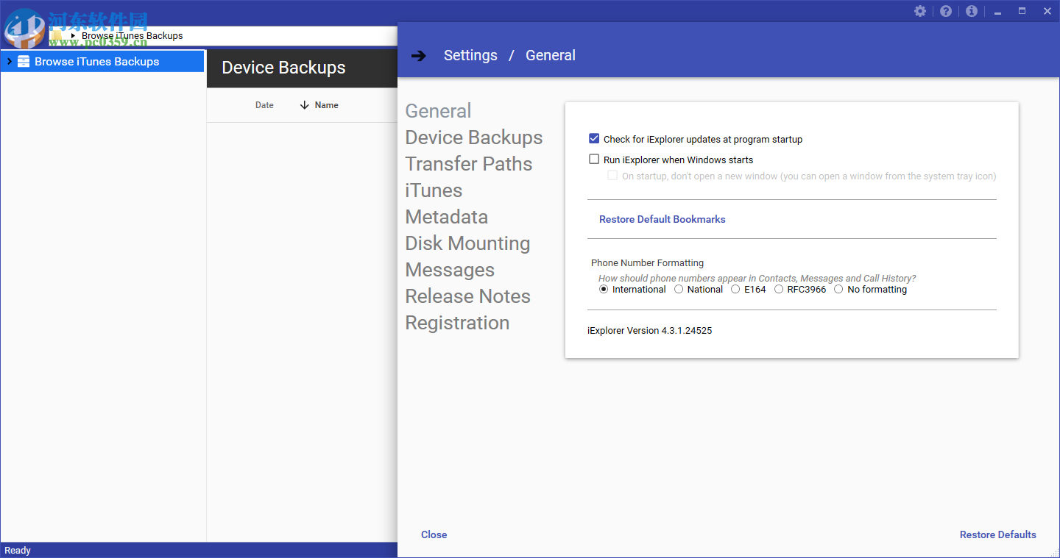
Task: Enable Run iExplorer when Windows starts
Action: pyautogui.click(x=594, y=160)
